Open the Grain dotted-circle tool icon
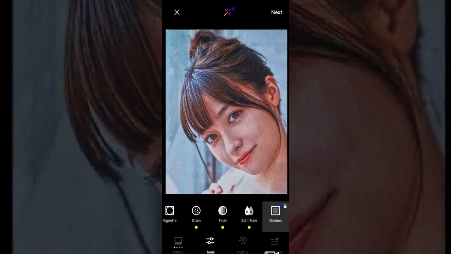Image resolution: width=451 pixels, height=254 pixels. [196, 211]
